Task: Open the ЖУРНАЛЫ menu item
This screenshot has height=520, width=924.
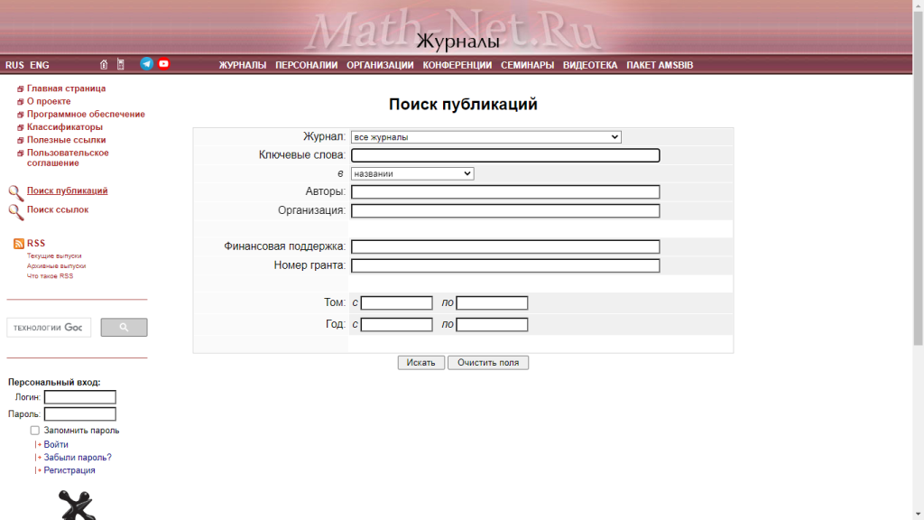Action: pyautogui.click(x=243, y=65)
